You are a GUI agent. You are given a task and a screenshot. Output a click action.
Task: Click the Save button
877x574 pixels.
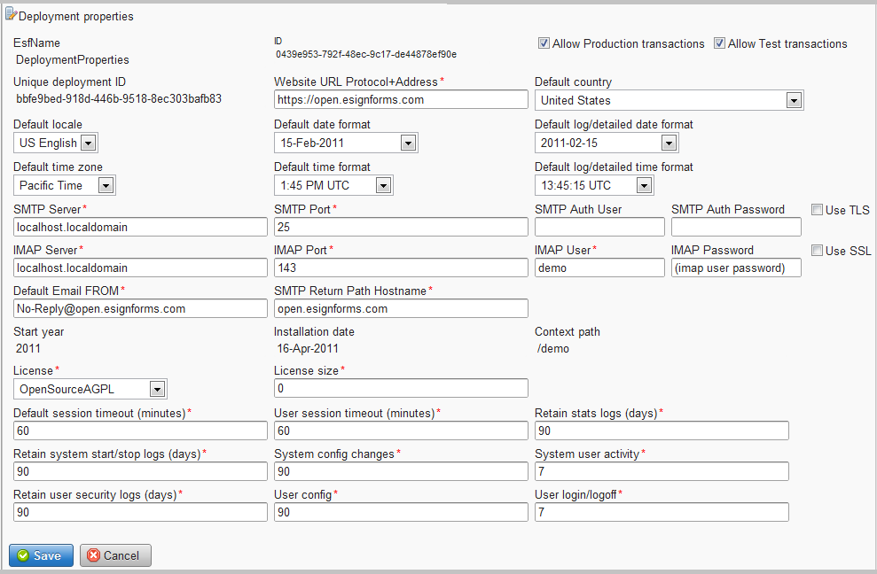pos(41,555)
